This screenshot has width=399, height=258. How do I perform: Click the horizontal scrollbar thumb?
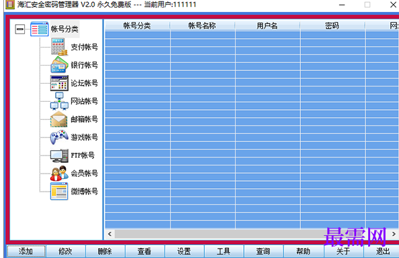222,234
